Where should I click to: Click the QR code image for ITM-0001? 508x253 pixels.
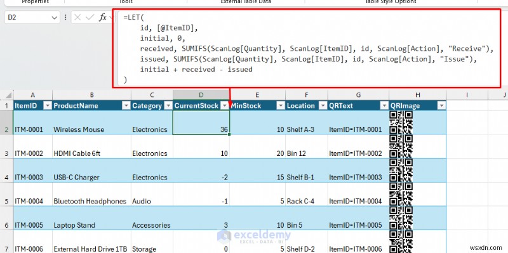point(401,122)
